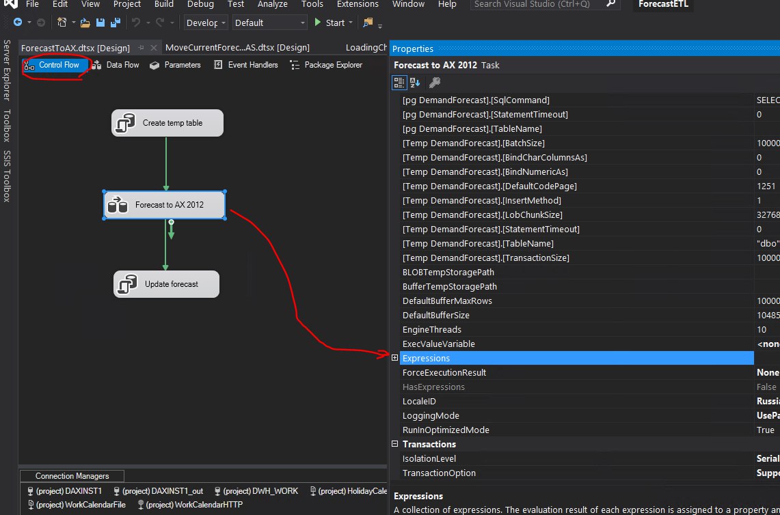780x515 pixels.
Task: Select the Update forecast SQL task
Action: (x=166, y=284)
